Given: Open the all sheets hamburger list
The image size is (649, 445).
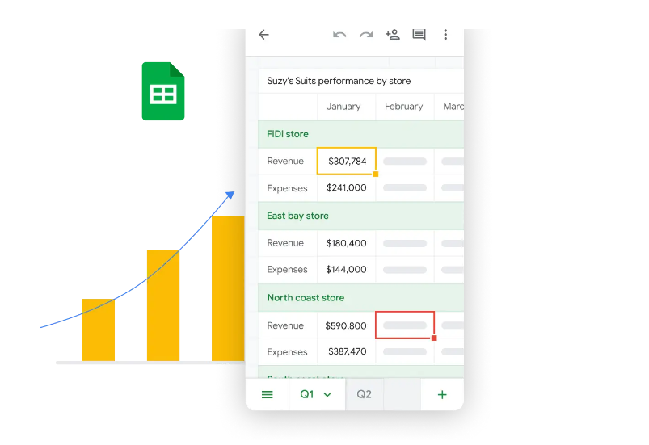Looking at the screenshot, I should (268, 394).
